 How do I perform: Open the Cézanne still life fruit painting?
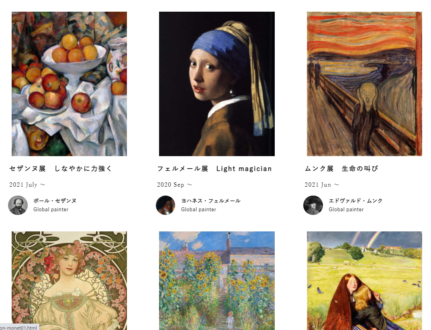pyautogui.click(x=69, y=84)
